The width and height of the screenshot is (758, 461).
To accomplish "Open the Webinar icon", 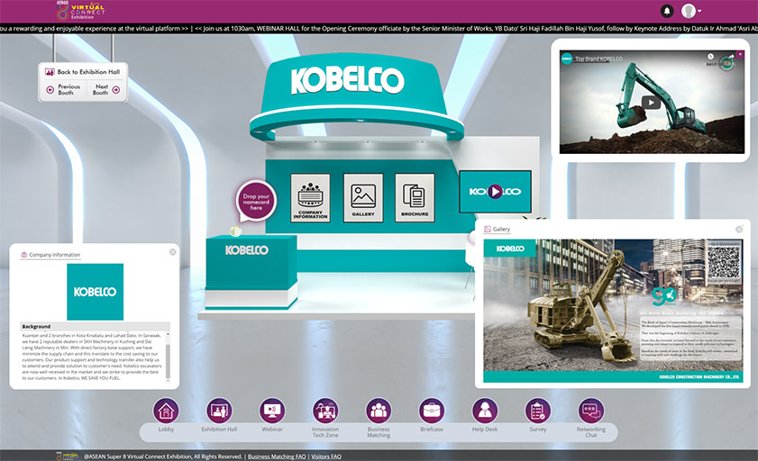I will (272, 411).
